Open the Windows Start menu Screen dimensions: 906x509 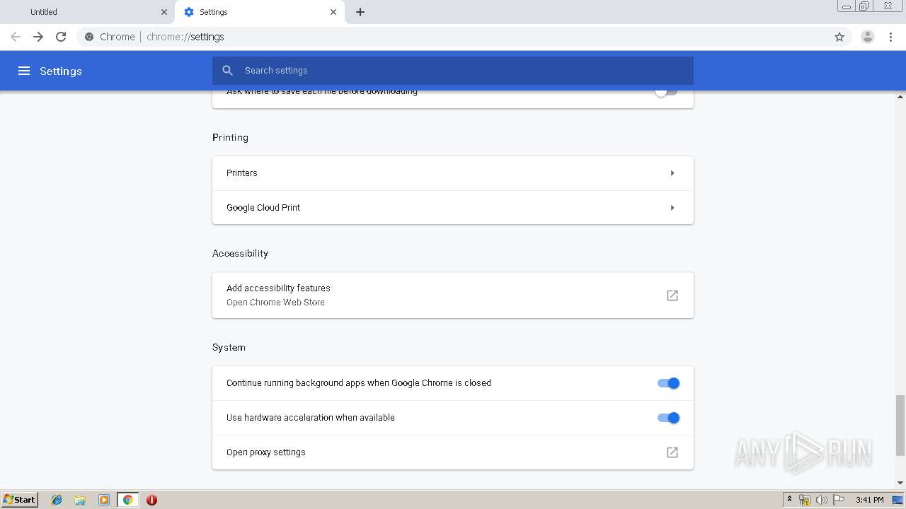20,500
